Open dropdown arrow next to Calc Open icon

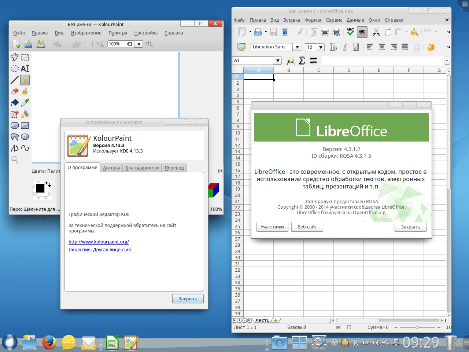[266, 32]
